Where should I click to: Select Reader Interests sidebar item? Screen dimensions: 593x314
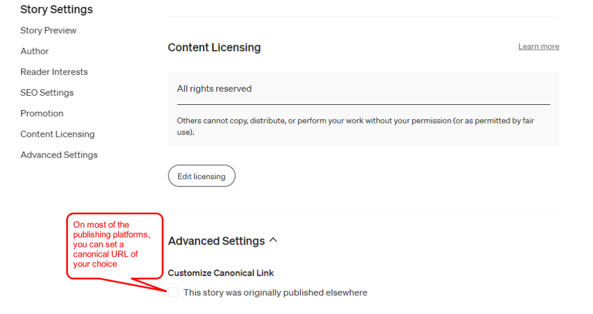[x=54, y=72]
